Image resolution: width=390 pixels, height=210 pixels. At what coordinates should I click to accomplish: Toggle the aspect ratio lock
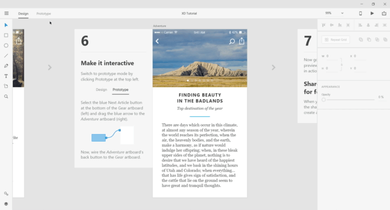click(x=342, y=64)
